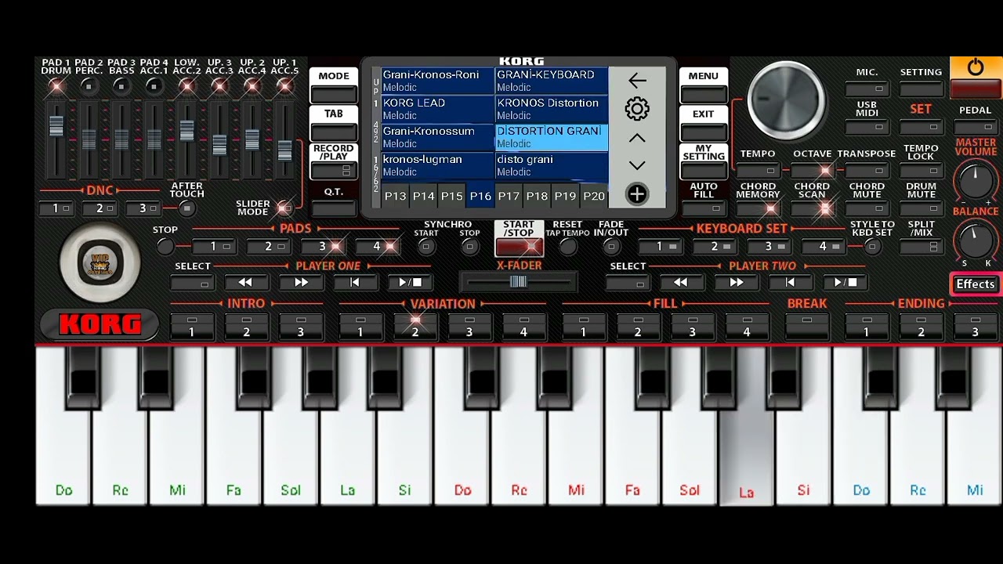Tap the joystick pad
The width and height of the screenshot is (1003, 564).
click(100, 263)
